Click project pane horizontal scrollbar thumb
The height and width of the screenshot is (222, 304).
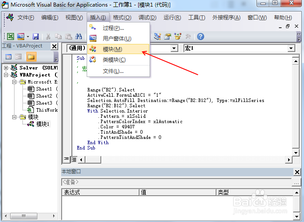pyautogui.click(x=24, y=216)
